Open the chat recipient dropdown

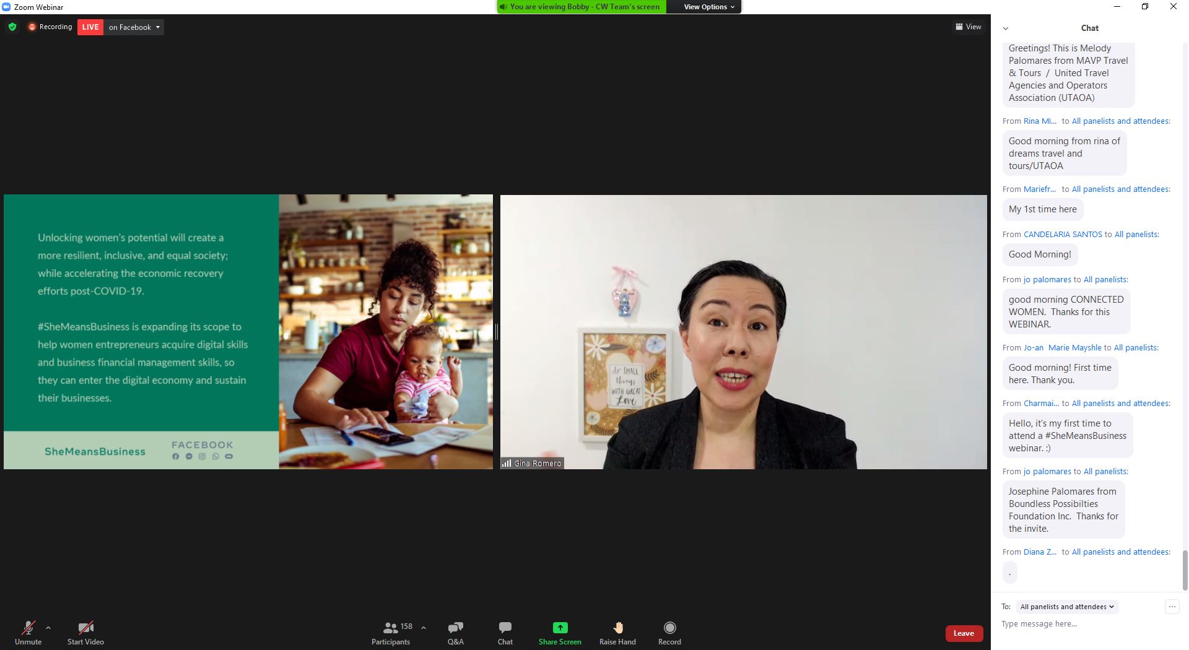click(x=1067, y=607)
